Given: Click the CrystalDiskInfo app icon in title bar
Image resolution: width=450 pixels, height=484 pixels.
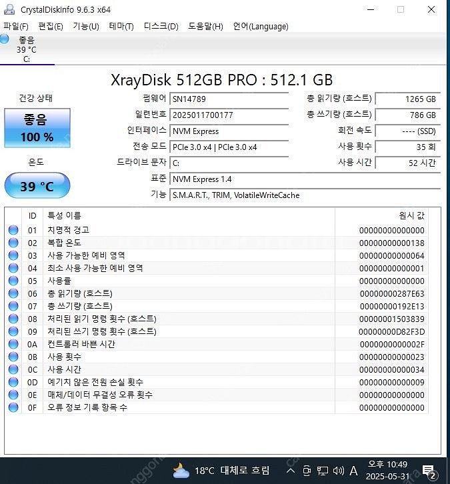Looking at the screenshot, I should click(9, 9).
